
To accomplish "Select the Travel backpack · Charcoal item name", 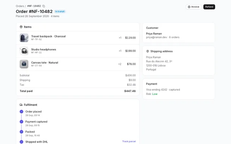I will pos(48,36).
